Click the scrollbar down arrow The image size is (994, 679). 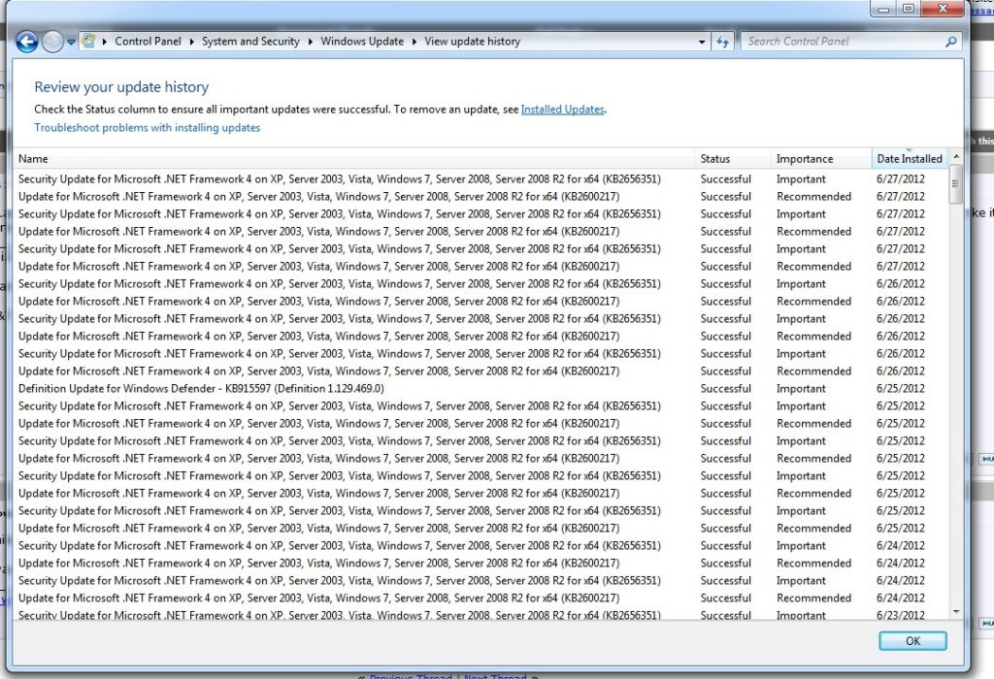click(x=956, y=612)
